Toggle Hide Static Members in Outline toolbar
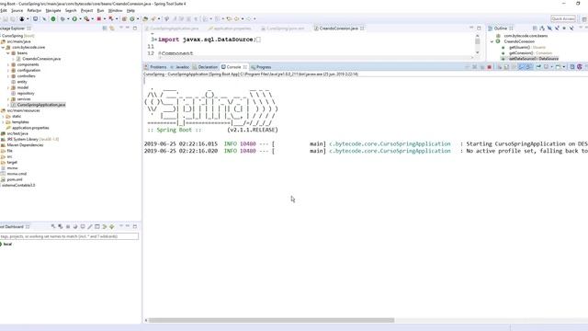Image resolution: width=588 pixels, height=331 pixels. point(557,29)
